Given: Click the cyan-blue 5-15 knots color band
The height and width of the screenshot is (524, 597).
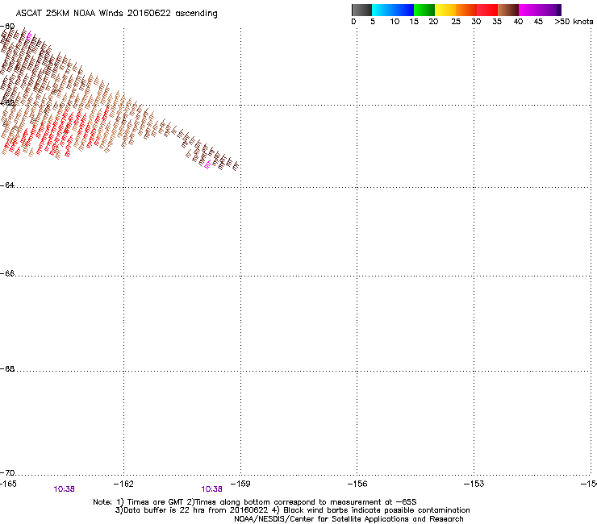Looking at the screenshot, I should tap(393, 10).
